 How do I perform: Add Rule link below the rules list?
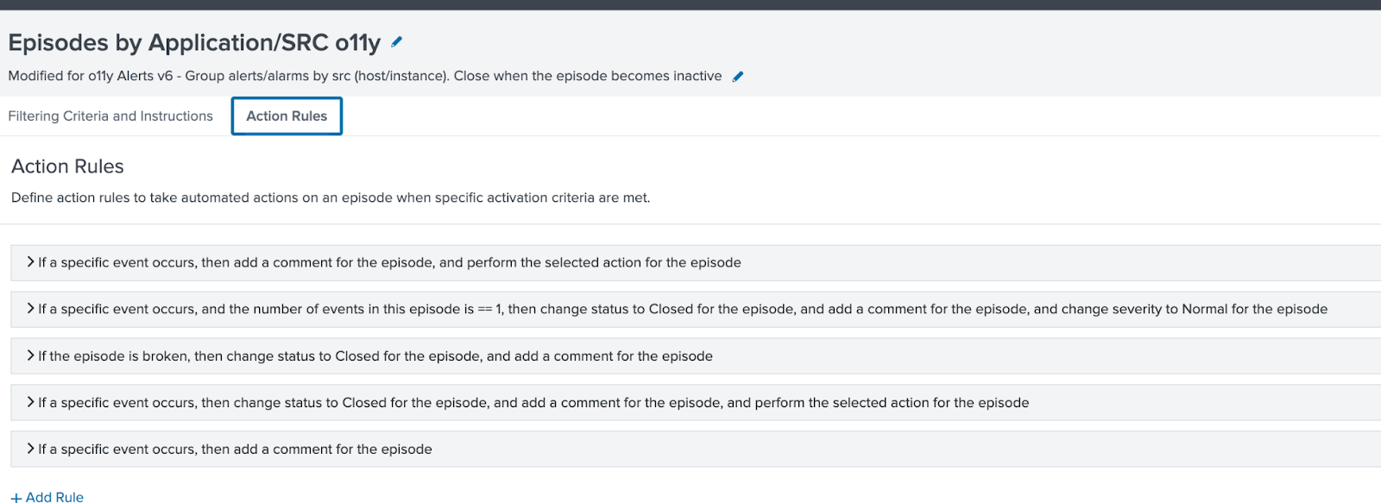47,497
